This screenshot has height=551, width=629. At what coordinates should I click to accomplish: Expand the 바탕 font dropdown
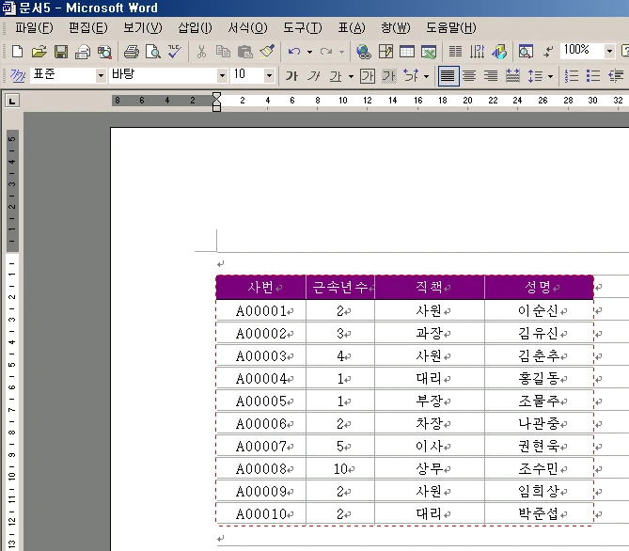pyautogui.click(x=222, y=75)
